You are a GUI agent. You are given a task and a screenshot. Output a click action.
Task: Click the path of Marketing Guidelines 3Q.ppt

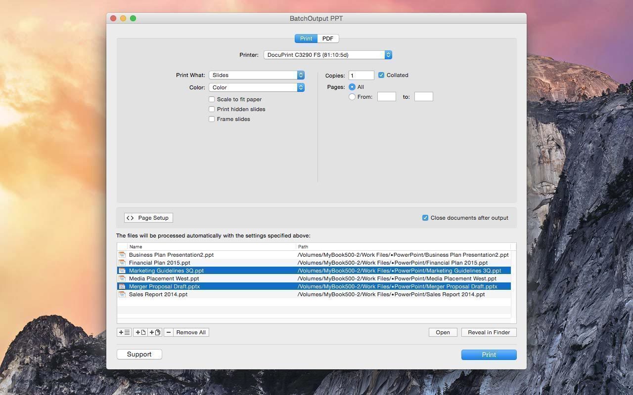(x=400, y=271)
